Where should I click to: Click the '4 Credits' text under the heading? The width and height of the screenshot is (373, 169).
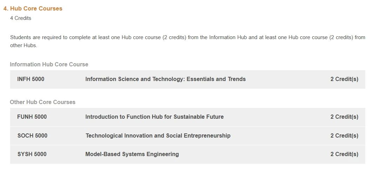[21, 18]
